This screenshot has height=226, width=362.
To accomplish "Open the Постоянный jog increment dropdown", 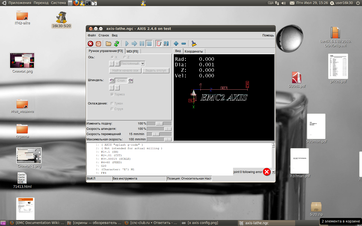I will click(x=143, y=64).
